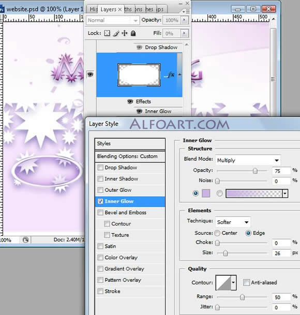Click the inner glow gradient preview bar
This screenshot has width=300, height=315.
[254, 193]
